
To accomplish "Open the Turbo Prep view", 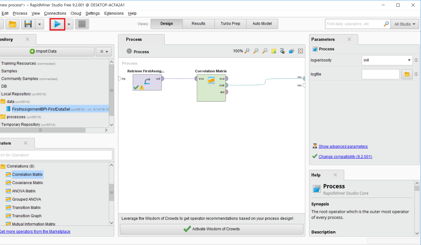I will click(x=230, y=24).
